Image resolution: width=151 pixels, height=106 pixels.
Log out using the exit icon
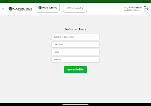point(146,9)
